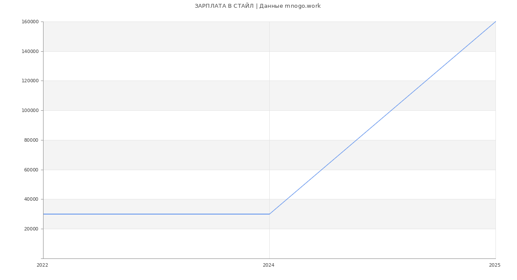Click the middle of the flat line segment
This screenshot has width=517, height=280.
(156, 214)
